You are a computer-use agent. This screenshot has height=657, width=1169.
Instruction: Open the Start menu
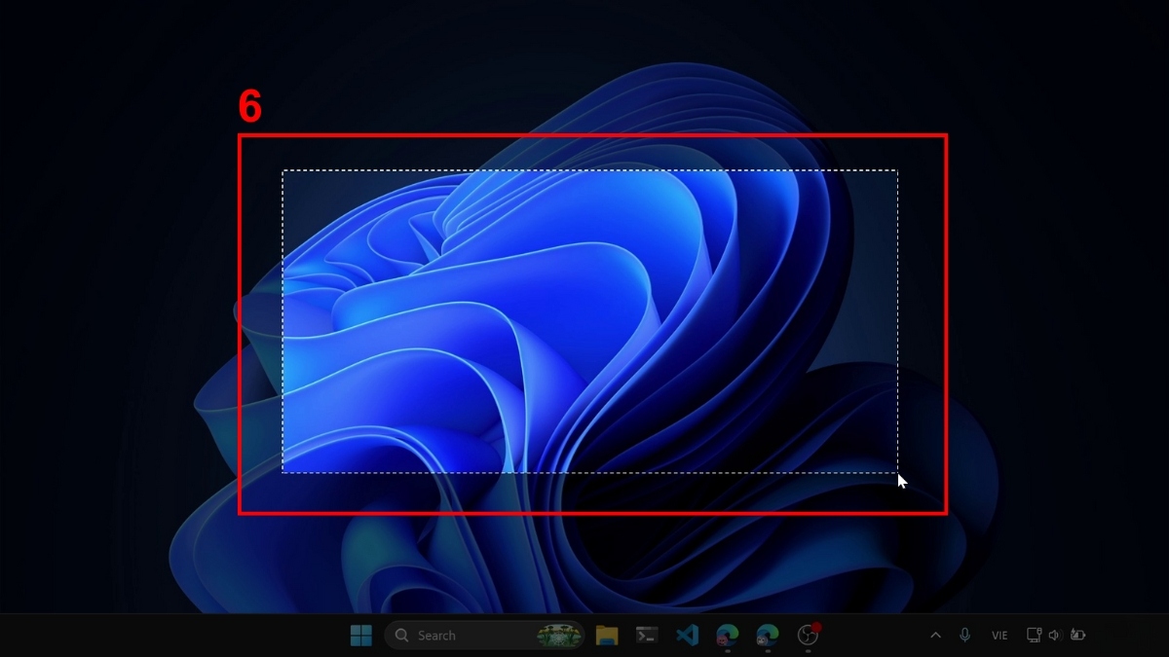(360, 635)
